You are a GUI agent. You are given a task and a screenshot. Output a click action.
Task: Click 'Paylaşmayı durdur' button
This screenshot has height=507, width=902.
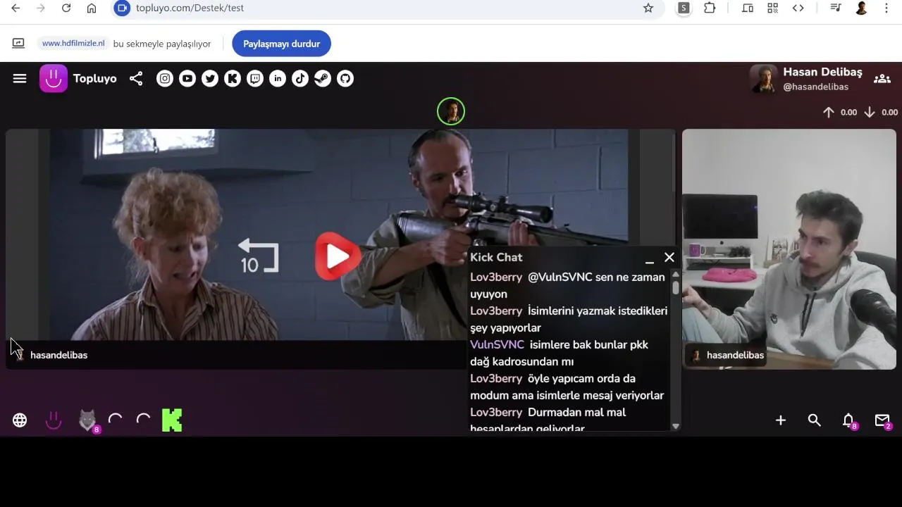(281, 44)
